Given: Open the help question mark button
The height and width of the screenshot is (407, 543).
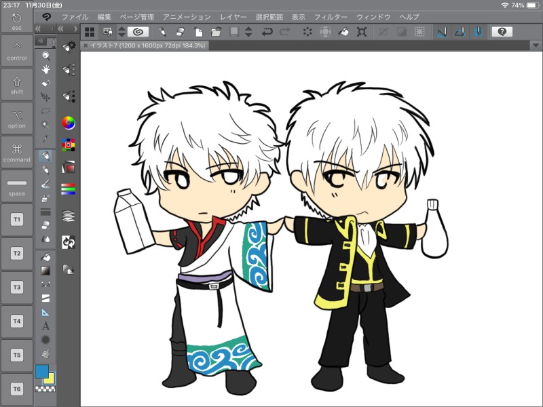Looking at the screenshot, I should (x=502, y=32).
